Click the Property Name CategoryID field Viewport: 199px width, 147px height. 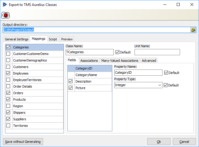coord(138,73)
